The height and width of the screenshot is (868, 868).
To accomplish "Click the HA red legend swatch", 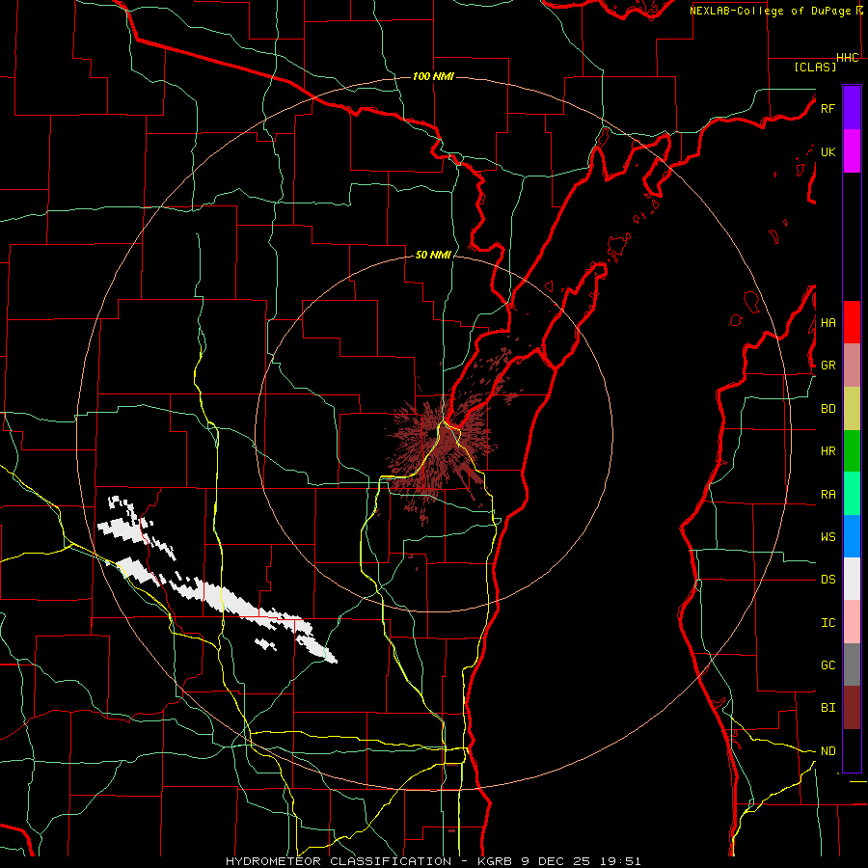I will pyautogui.click(x=852, y=322).
